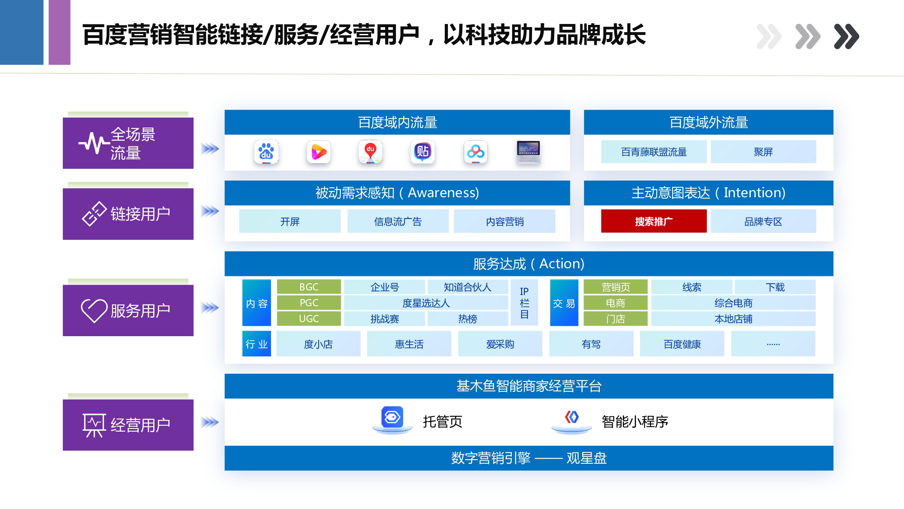Select the 信息流广告 box
This screenshot has height=509, width=904.
tap(398, 221)
